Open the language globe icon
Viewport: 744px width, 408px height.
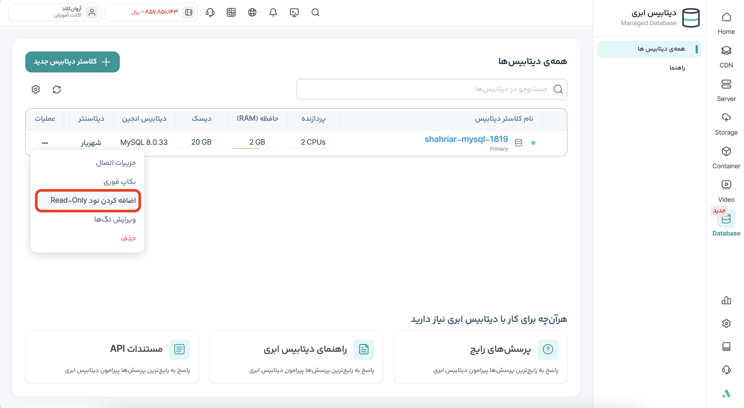coord(252,12)
